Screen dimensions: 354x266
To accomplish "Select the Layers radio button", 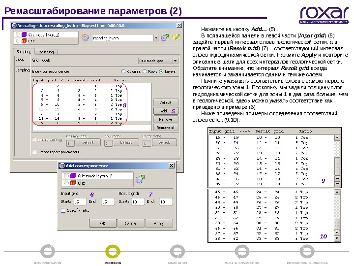I will [x=161, y=71].
